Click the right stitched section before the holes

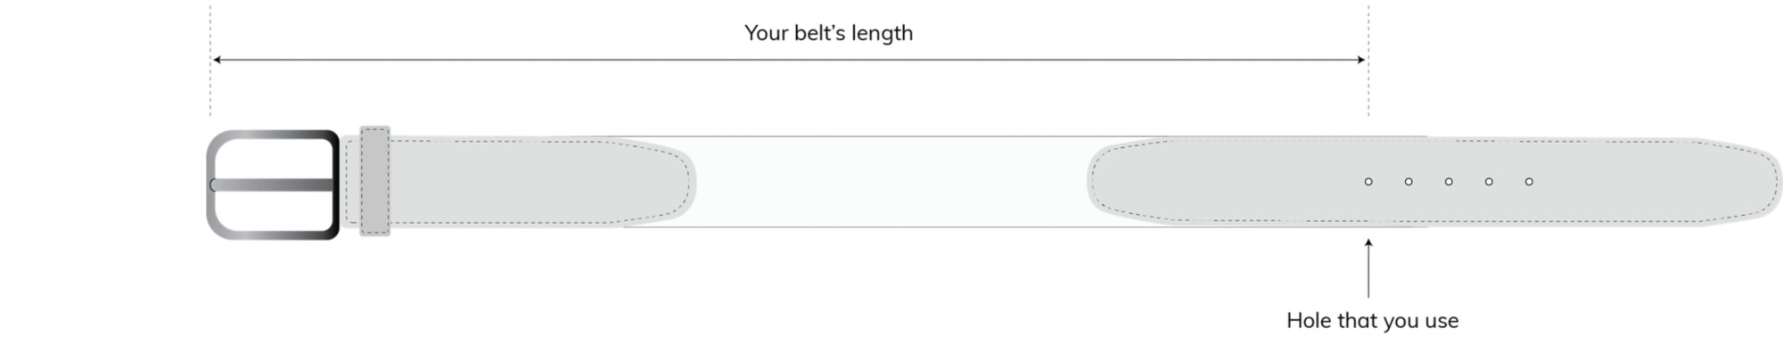point(1221,182)
